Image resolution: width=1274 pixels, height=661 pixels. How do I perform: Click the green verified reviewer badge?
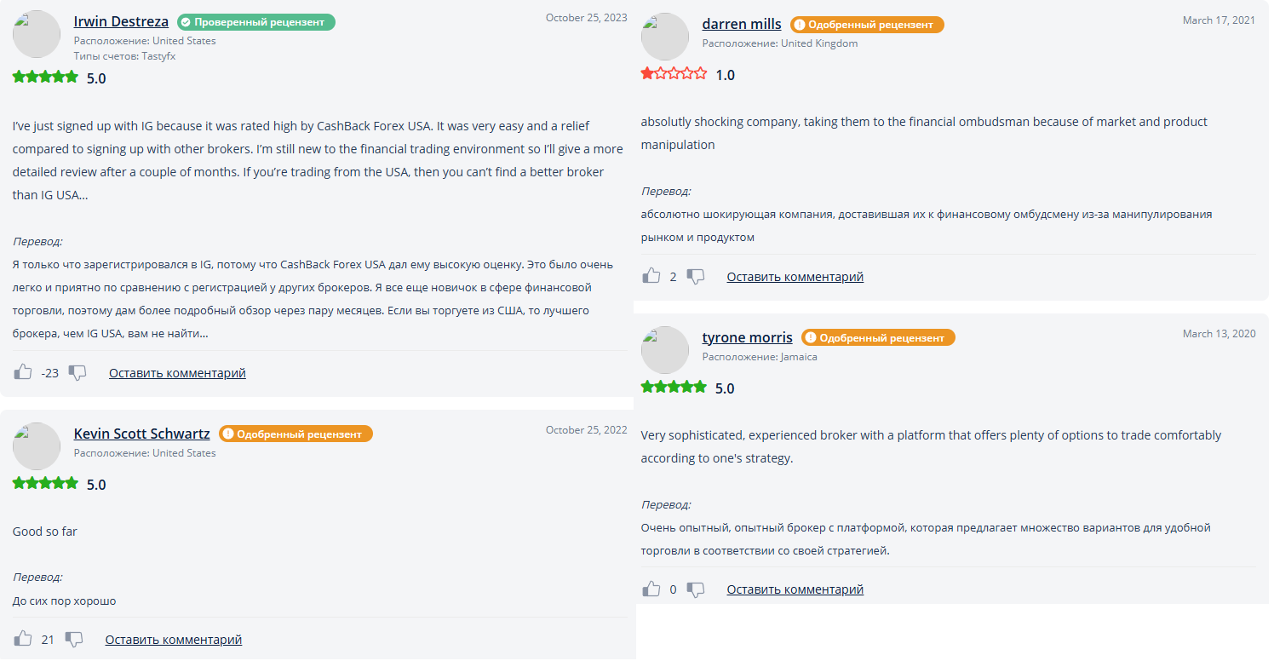coord(256,22)
